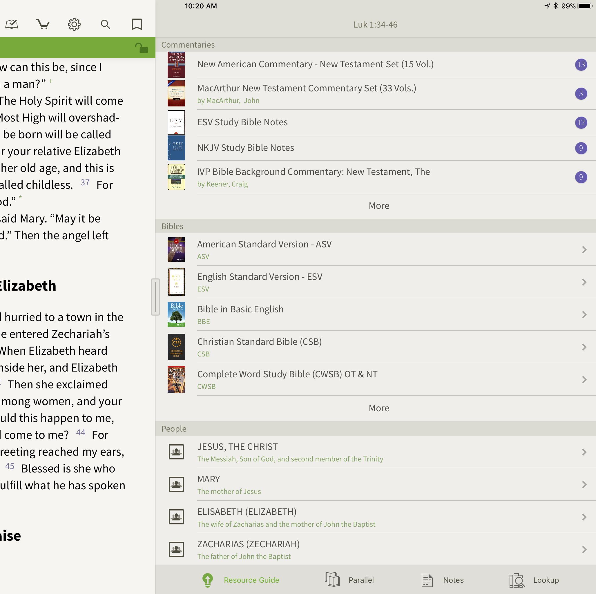Tap footnote plus after "a man?"
Screen dimensions: 596x594
point(50,81)
